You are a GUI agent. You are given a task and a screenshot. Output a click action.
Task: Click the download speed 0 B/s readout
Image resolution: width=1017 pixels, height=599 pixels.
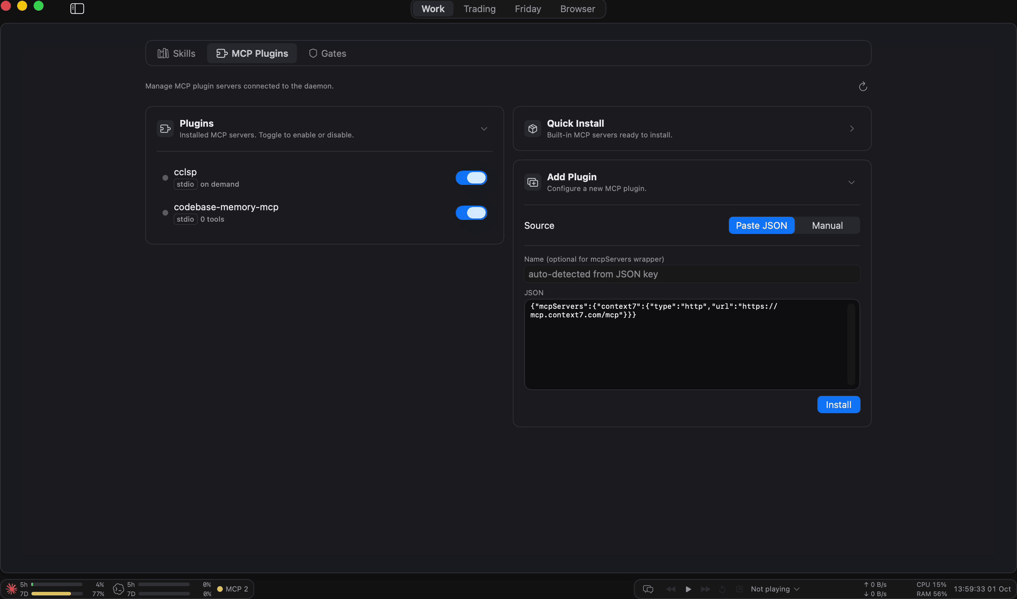click(875, 594)
